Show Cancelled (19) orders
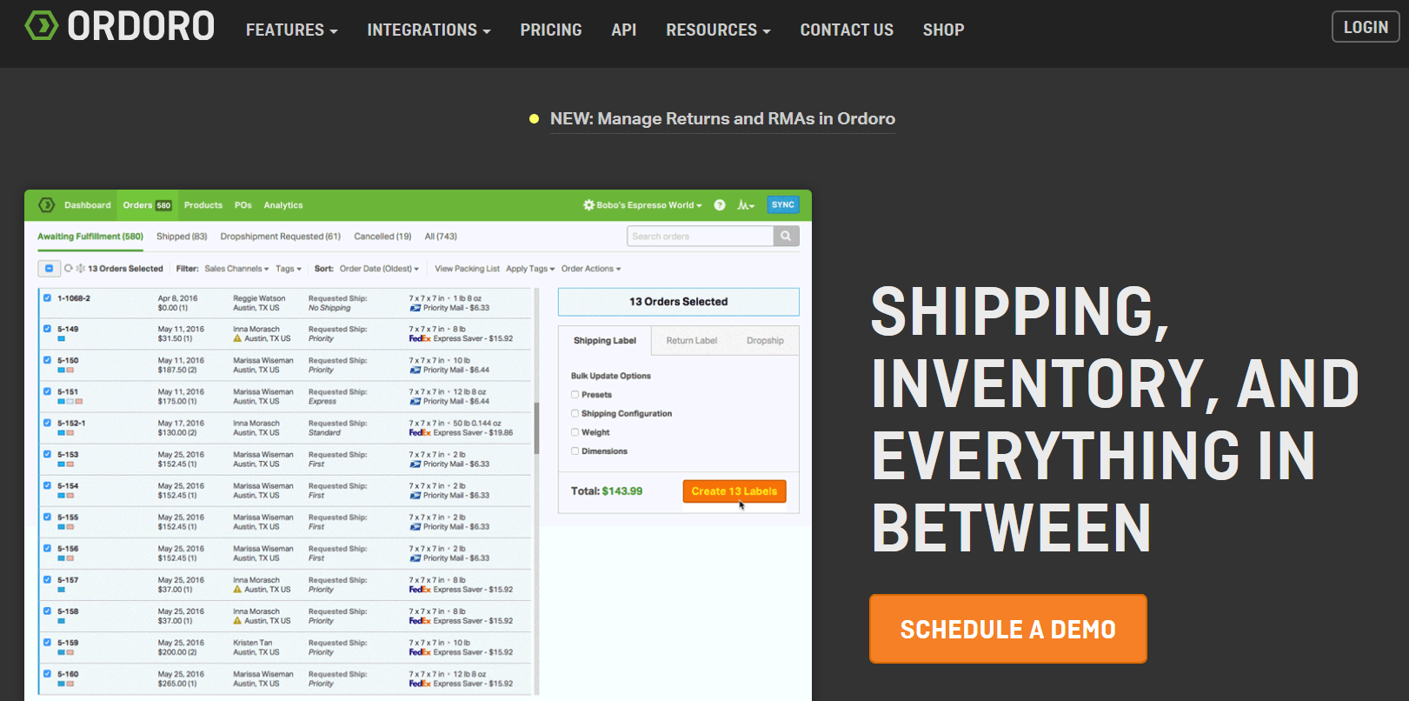1409x701 pixels. coord(382,237)
